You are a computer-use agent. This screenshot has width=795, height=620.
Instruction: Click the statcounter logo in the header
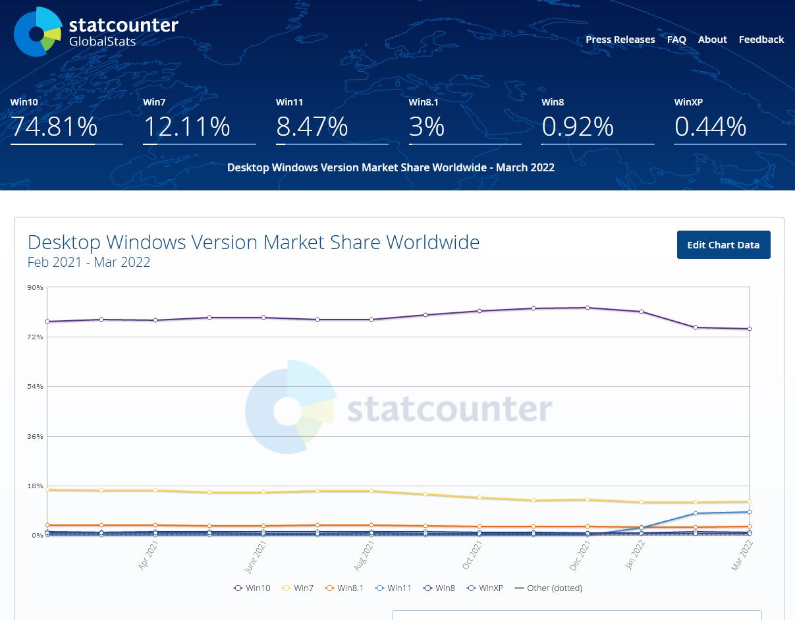coord(96,31)
